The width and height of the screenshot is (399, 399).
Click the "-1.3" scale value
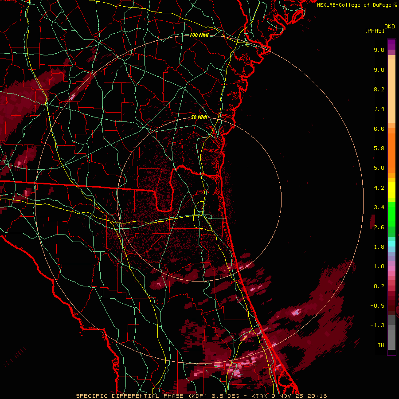point(377,326)
